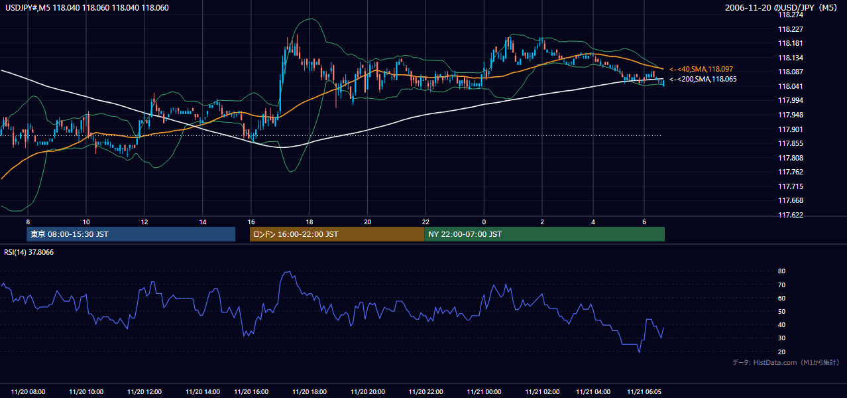
Task: Click price axis value 117.668
Action: coord(790,200)
